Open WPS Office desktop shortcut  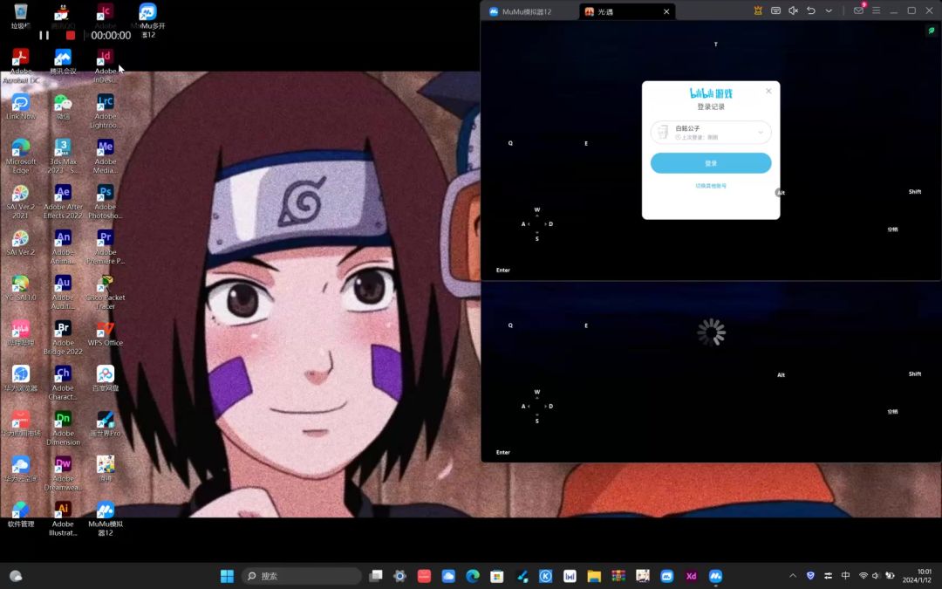pos(106,333)
